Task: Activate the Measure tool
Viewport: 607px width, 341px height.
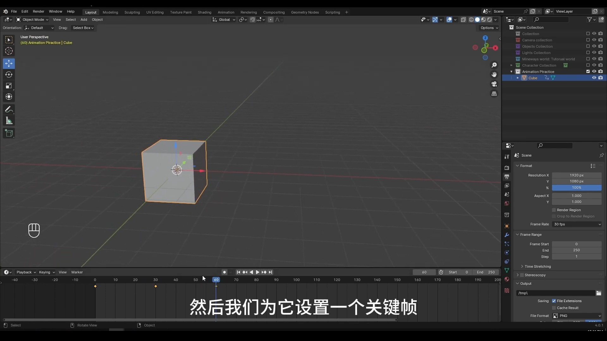Action: (x=9, y=121)
